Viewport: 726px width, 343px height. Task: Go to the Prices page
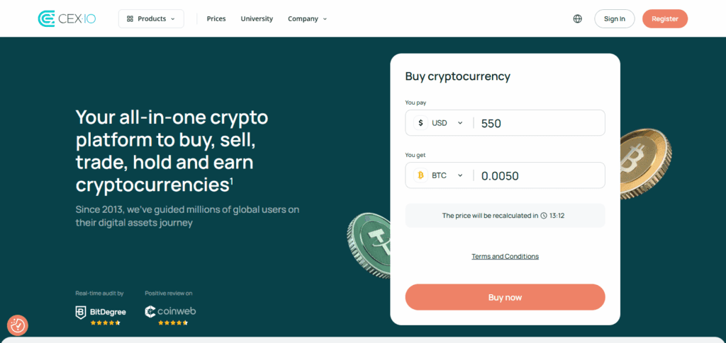pos(216,19)
